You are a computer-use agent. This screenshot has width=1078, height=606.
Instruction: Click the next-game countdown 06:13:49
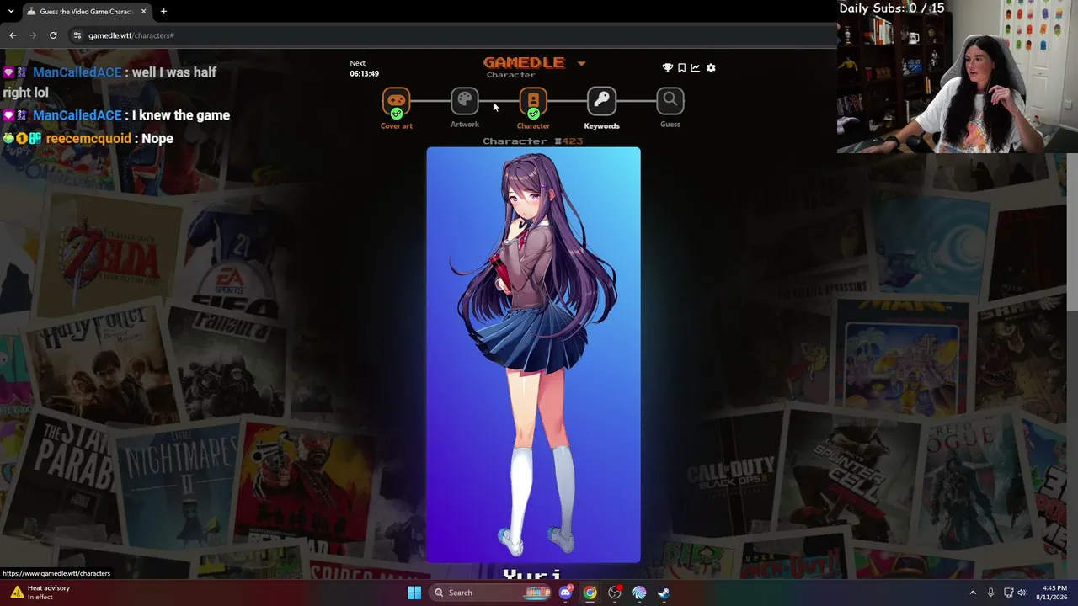point(364,74)
